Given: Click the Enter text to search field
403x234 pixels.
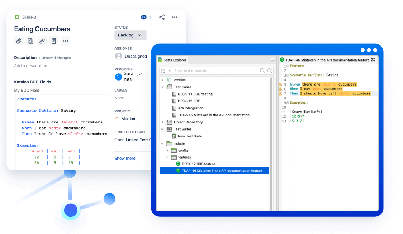Looking at the screenshot, I should tap(216, 71).
